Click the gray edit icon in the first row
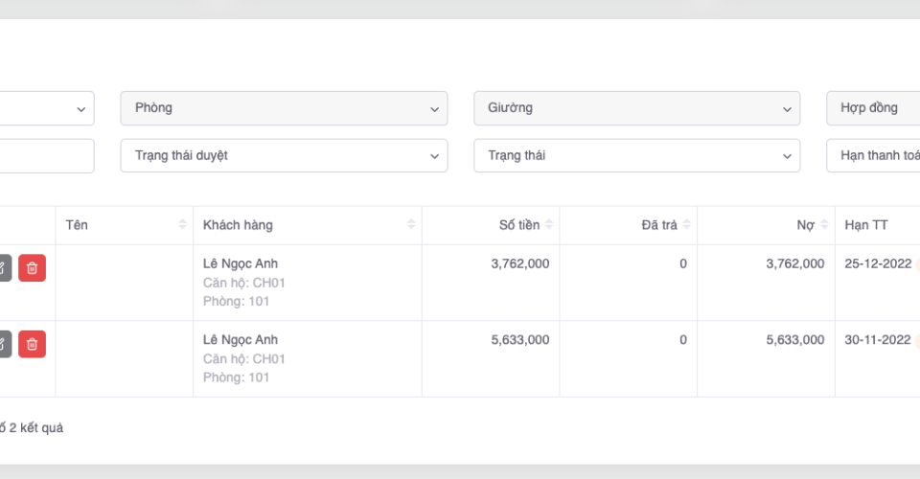 [x=4, y=268]
